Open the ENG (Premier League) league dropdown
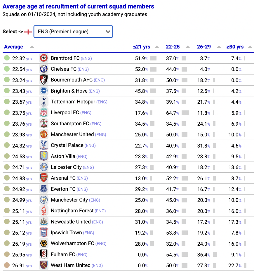254x274 pixels. [73, 32]
